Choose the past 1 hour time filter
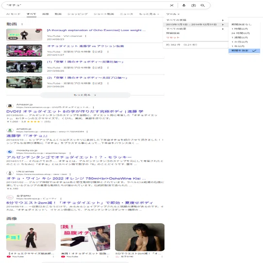The image size is (263, 263). click(240, 29)
